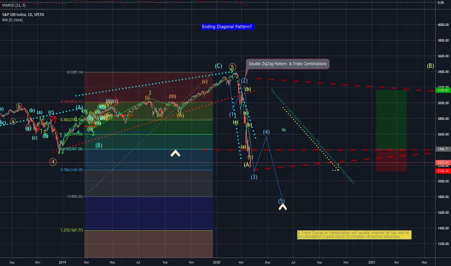Select the blue (4) wave label
451x266 pixels.
(x=266, y=132)
